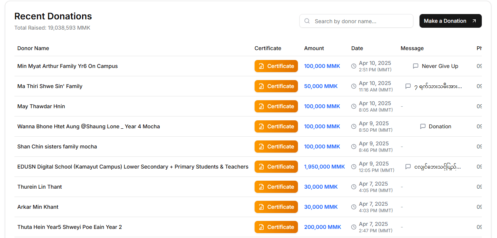The image size is (497, 238).
Task: Select donor name Min Myat Arthur Family Yr6
Action: pos(68,66)
